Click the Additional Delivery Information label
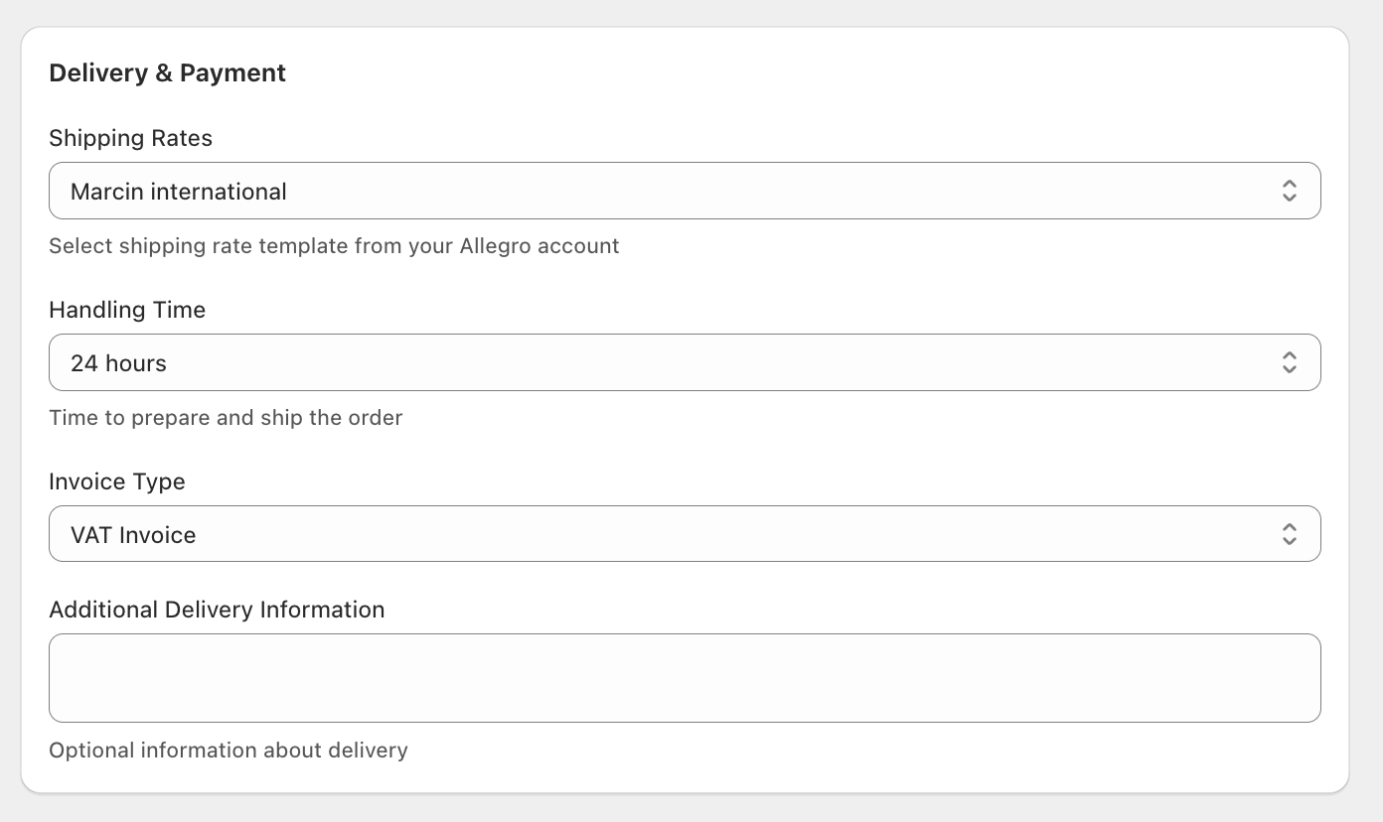The height and width of the screenshot is (822, 1383). (217, 610)
